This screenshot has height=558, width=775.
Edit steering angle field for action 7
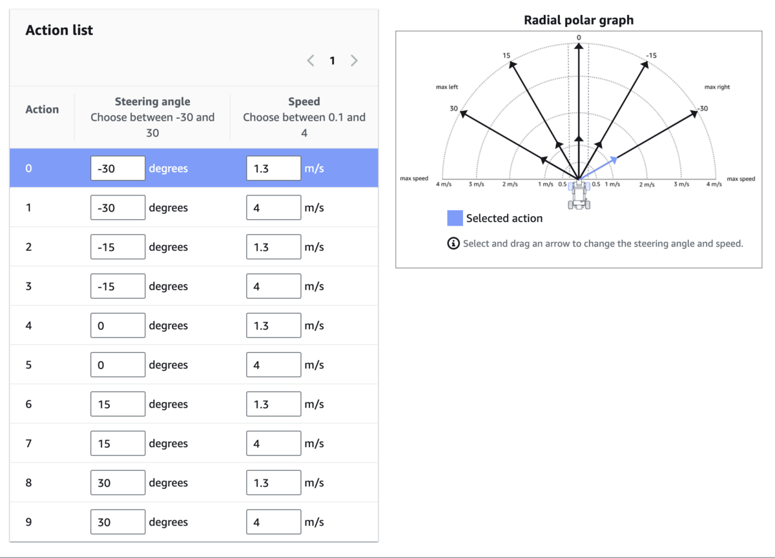[118, 444]
